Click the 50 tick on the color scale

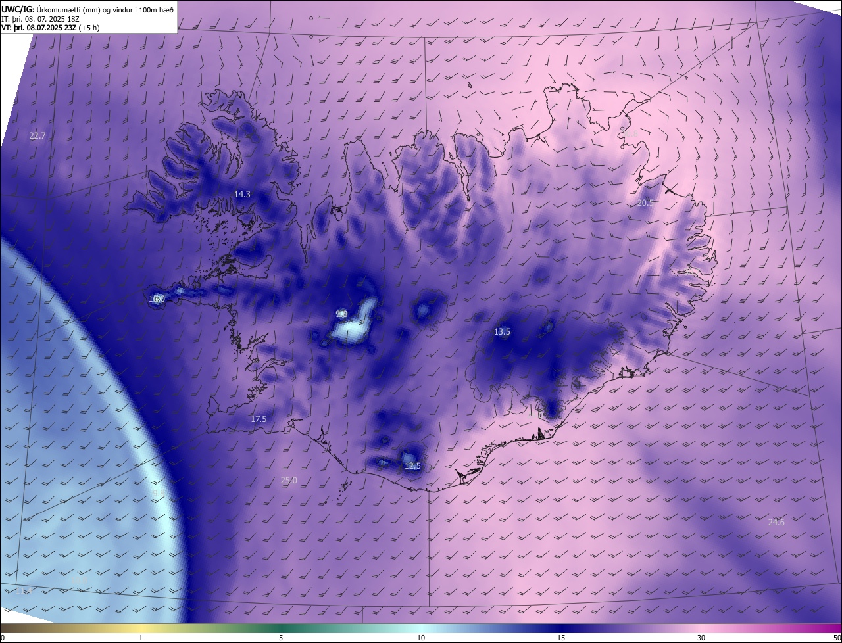[837, 638]
